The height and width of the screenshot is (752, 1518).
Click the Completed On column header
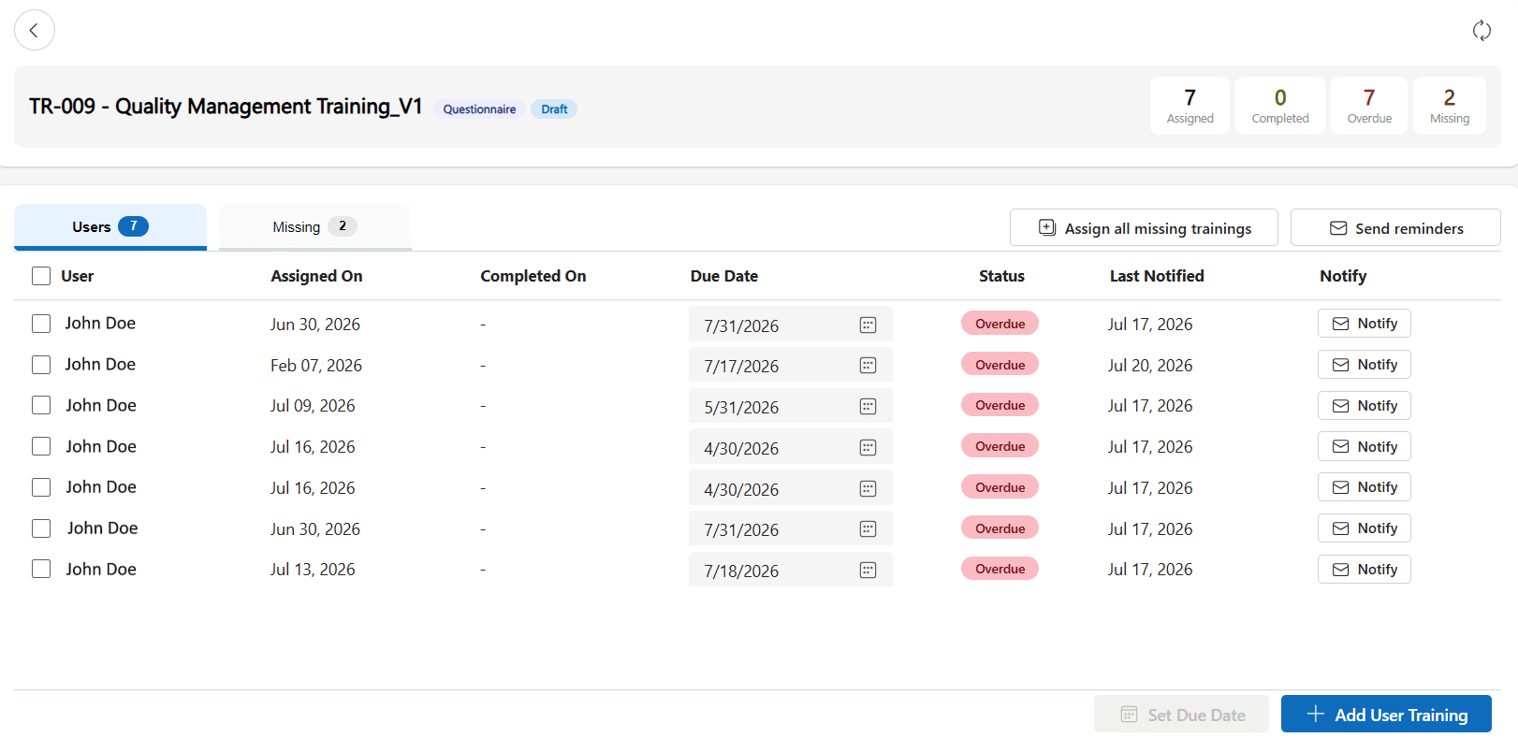tap(533, 276)
